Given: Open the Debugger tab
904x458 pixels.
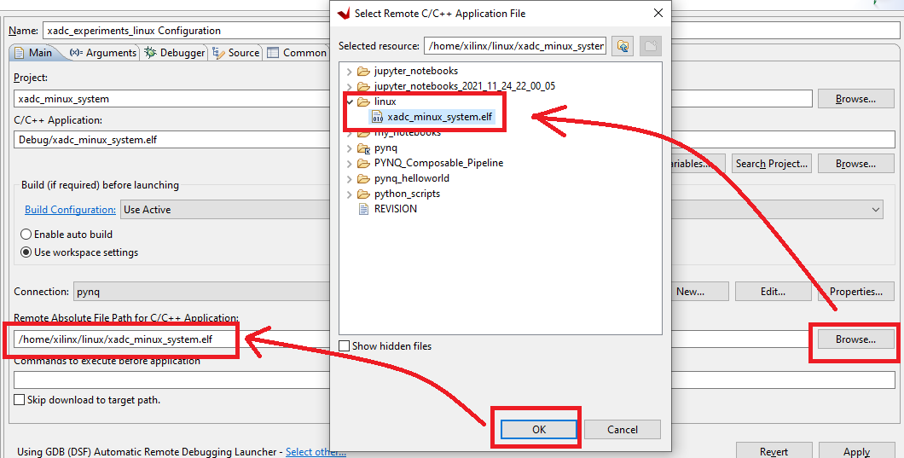Looking at the screenshot, I should point(175,53).
